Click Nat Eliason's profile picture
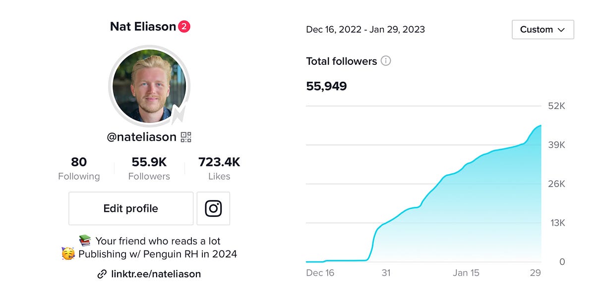Screen dimensions: 595x297 (149, 86)
